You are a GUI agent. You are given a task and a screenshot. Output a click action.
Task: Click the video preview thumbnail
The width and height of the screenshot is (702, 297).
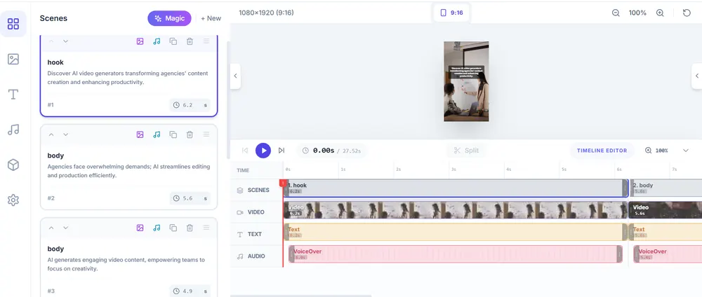[x=466, y=81]
